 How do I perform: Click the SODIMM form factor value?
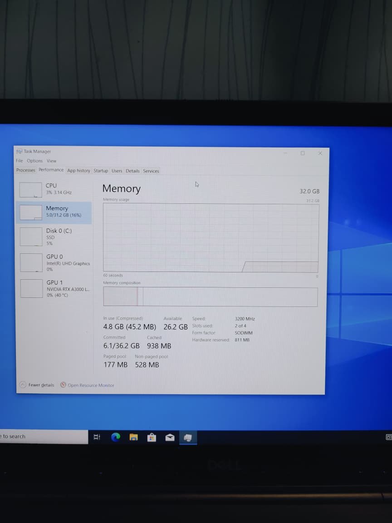244,333
